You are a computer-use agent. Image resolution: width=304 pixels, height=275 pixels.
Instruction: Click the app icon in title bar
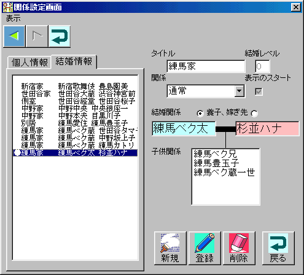click(x=8, y=7)
